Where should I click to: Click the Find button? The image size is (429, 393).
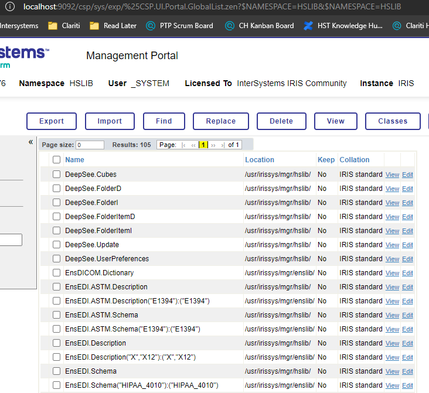pyautogui.click(x=164, y=121)
